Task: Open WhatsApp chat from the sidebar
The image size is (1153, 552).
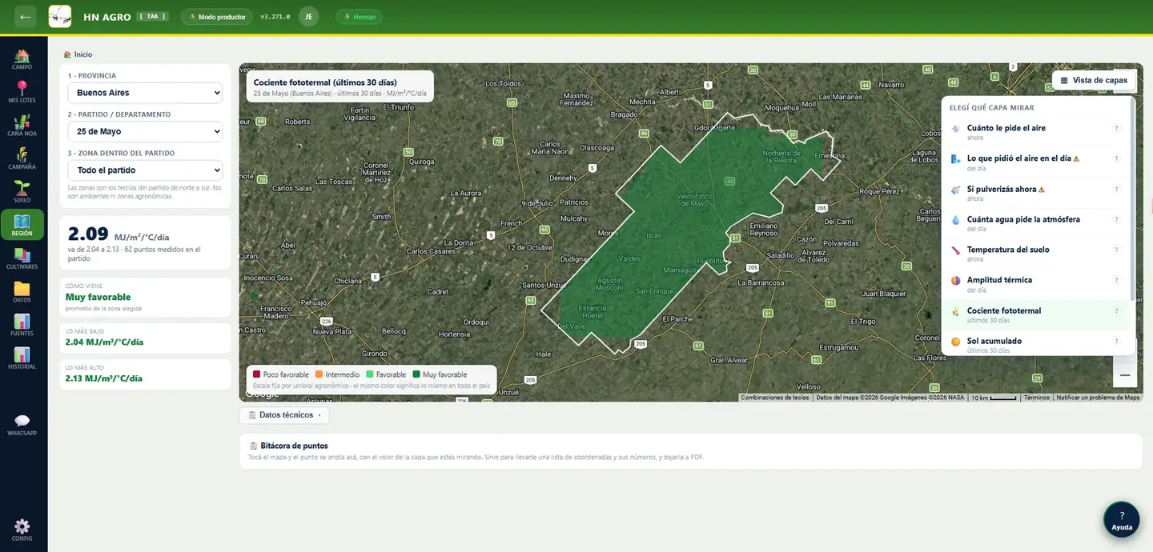Action: (22, 425)
